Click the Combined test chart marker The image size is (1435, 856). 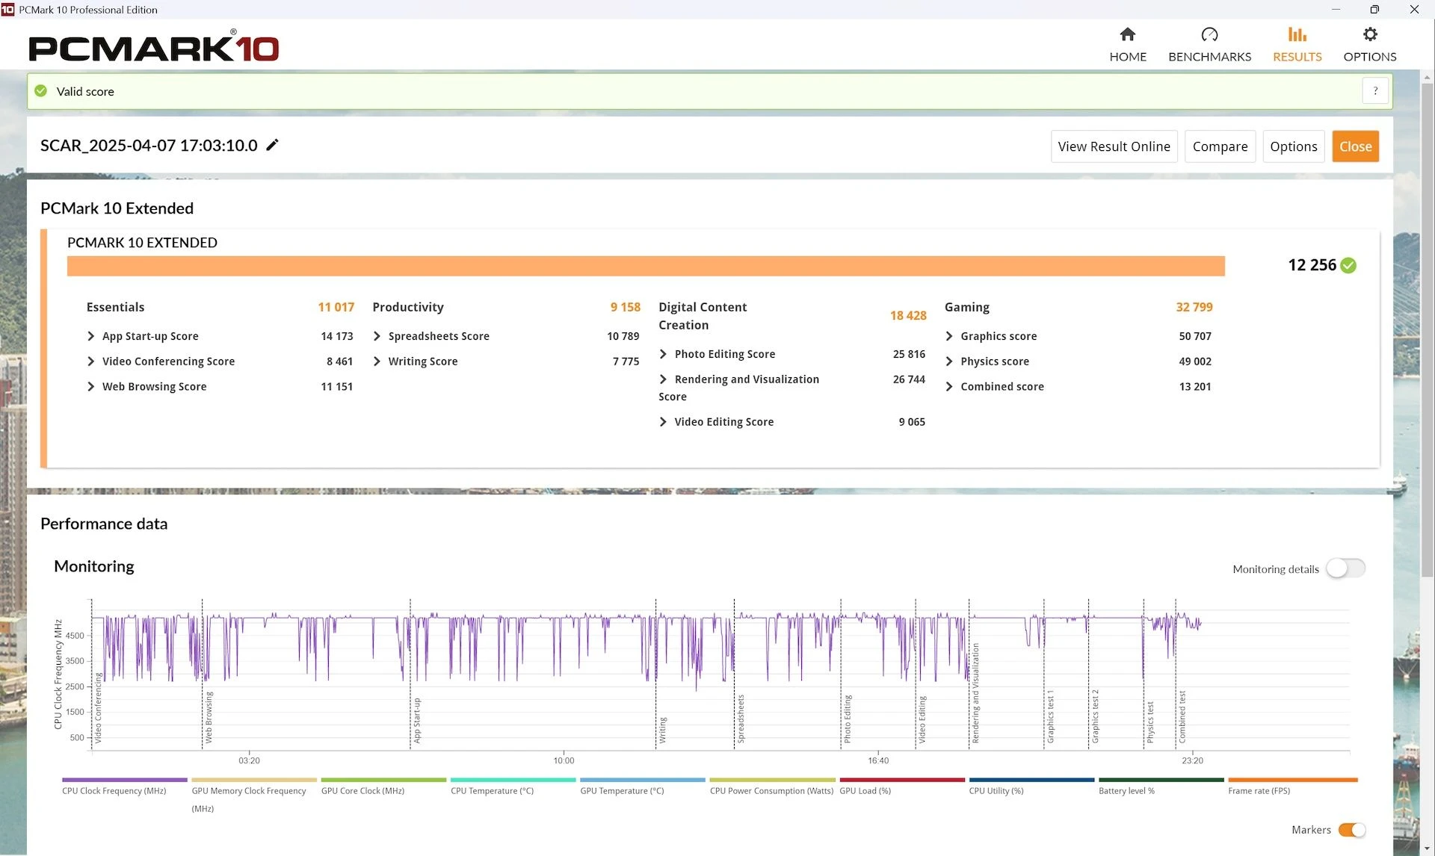[1182, 717]
